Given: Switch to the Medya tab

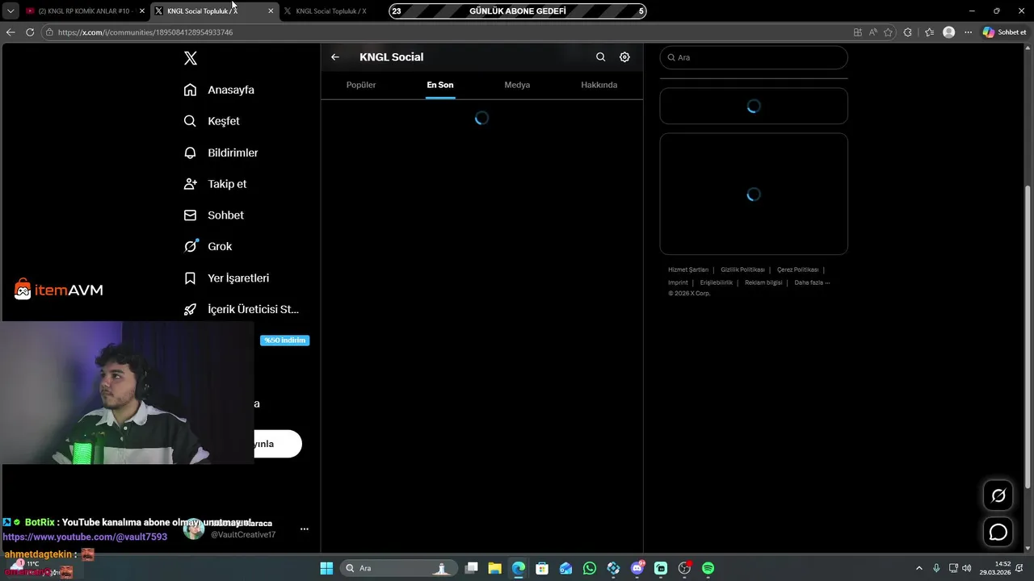Looking at the screenshot, I should point(517,85).
